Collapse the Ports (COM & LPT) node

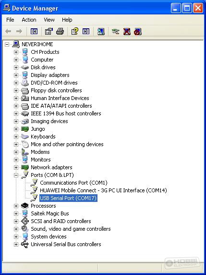click(16, 175)
